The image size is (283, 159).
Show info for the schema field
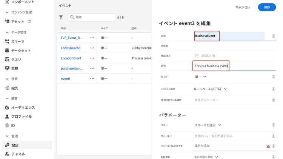274,125
